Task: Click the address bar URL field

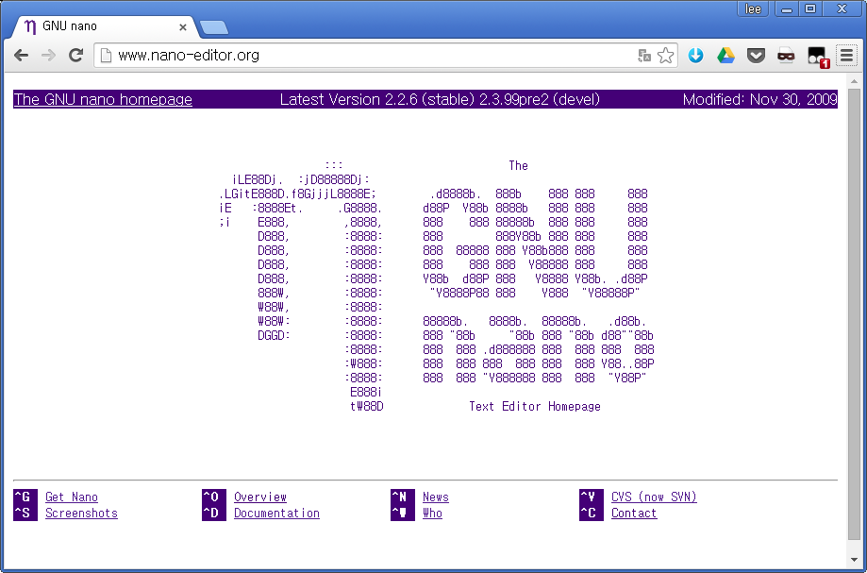Action: coord(368,56)
